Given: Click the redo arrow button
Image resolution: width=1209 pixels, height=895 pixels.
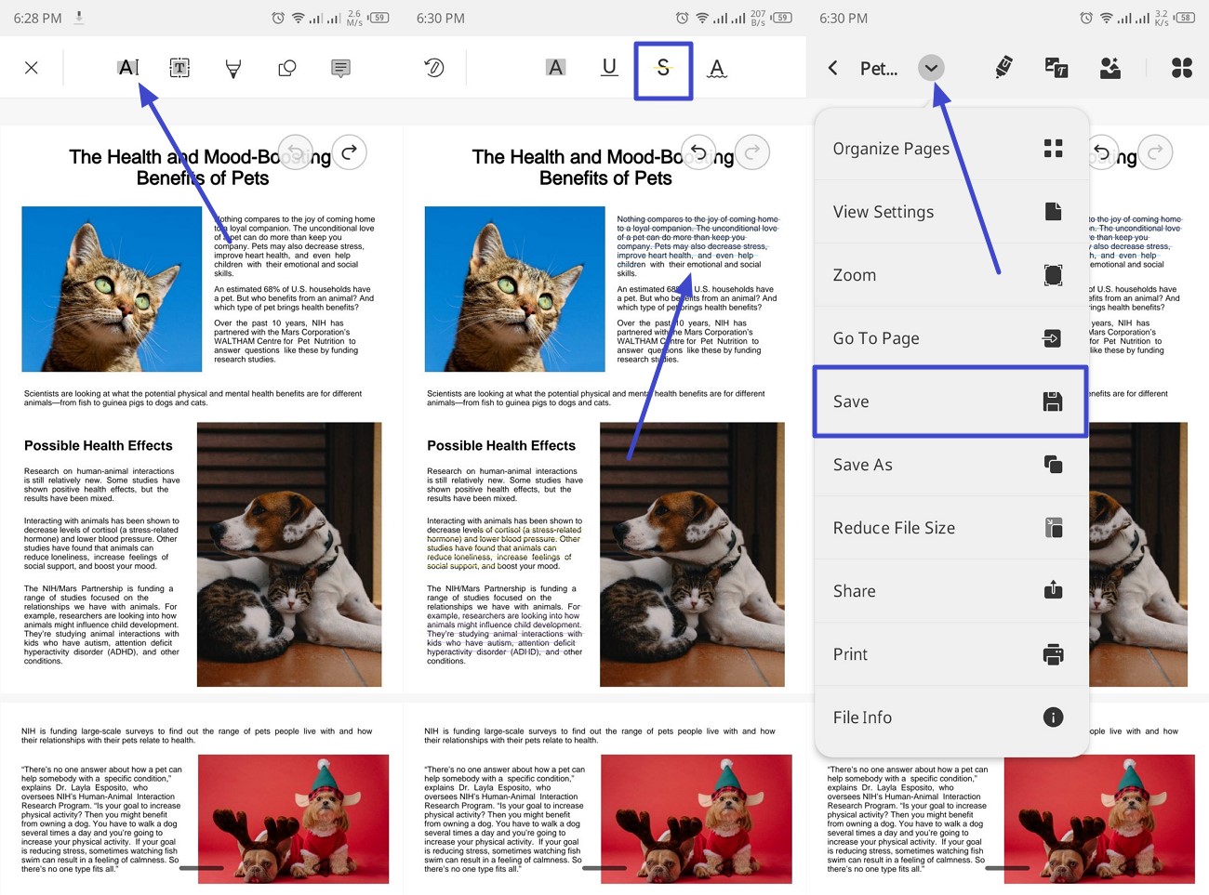Looking at the screenshot, I should pos(349,151).
